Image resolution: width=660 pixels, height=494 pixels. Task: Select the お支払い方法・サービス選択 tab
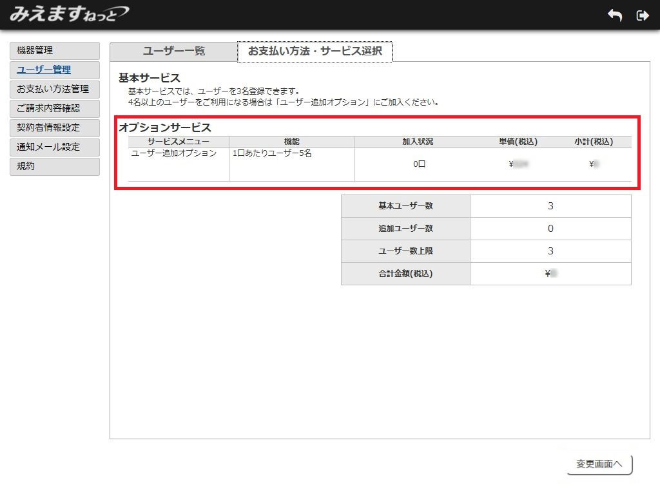click(x=315, y=52)
